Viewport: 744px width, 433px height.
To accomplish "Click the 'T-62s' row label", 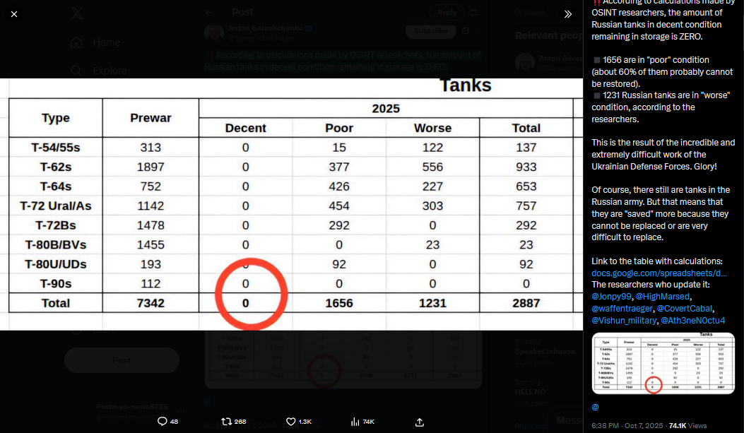I will coord(56,167).
